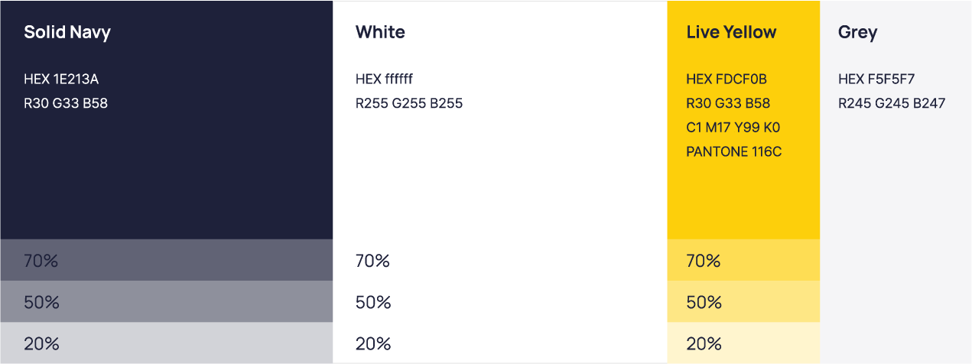Viewport: 972px width, 364px height.
Task: Click the HEX F5F5F7 label
Action: [876, 79]
